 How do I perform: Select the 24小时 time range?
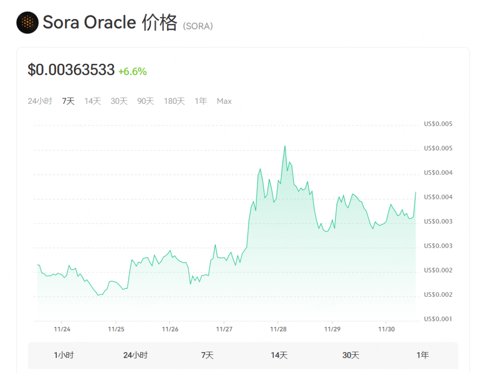(x=41, y=101)
